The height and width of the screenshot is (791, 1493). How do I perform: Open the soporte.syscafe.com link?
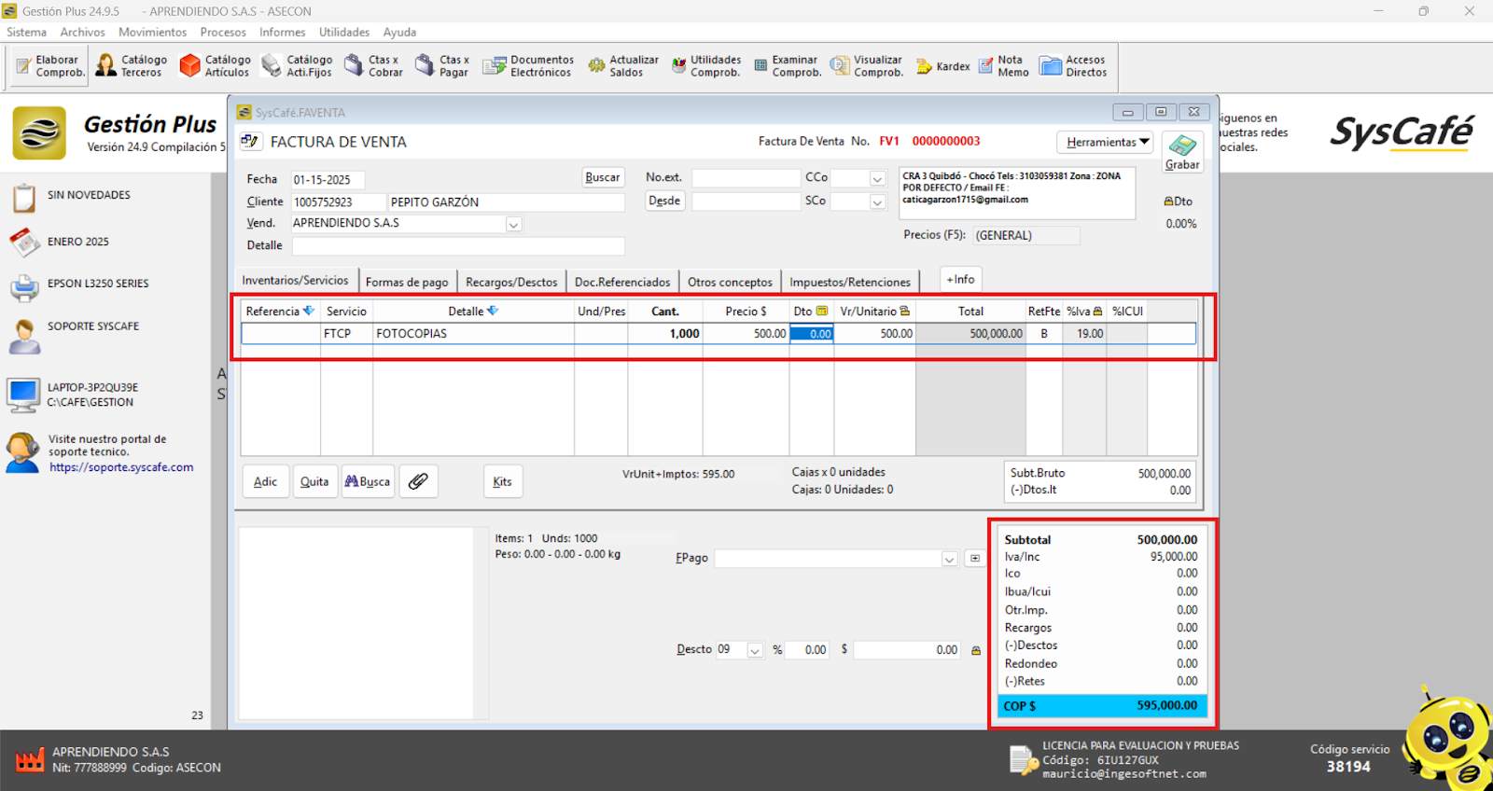click(121, 467)
